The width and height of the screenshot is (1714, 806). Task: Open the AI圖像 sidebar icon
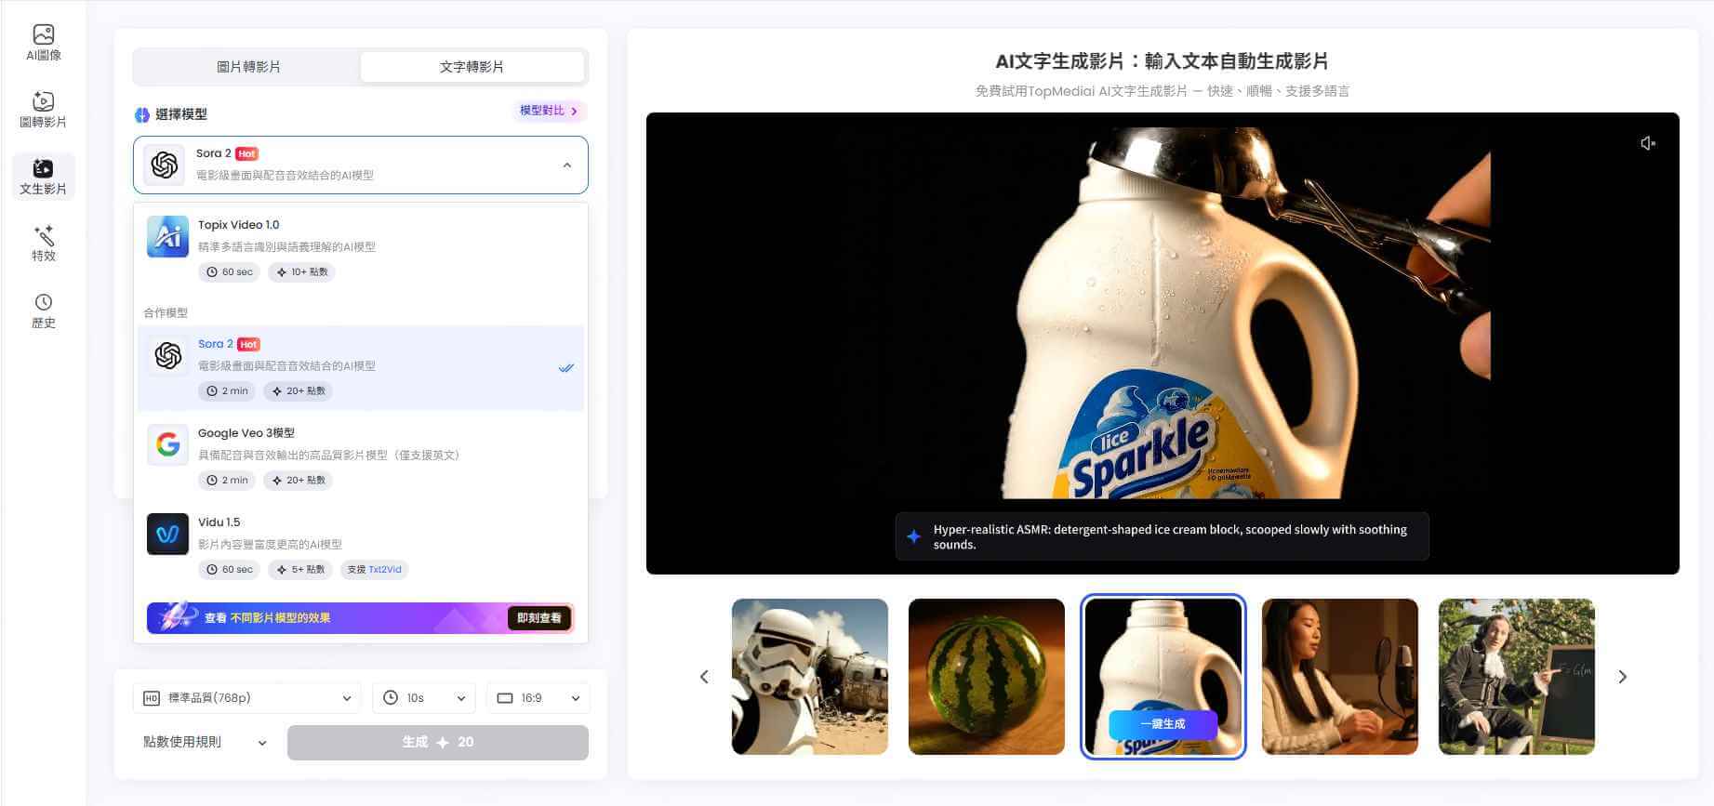click(43, 43)
